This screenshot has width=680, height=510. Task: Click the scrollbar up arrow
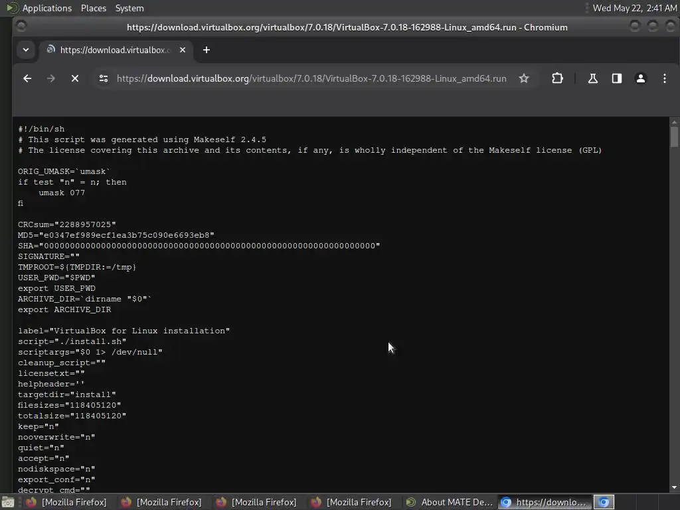point(674,122)
